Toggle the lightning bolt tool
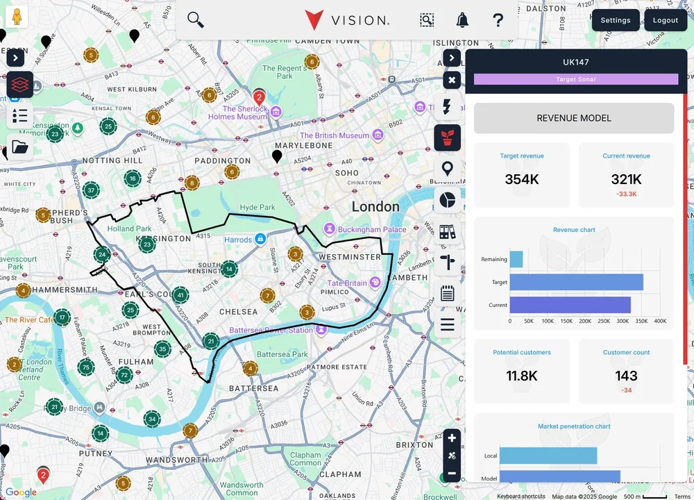This screenshot has width=694, height=500. tap(448, 107)
